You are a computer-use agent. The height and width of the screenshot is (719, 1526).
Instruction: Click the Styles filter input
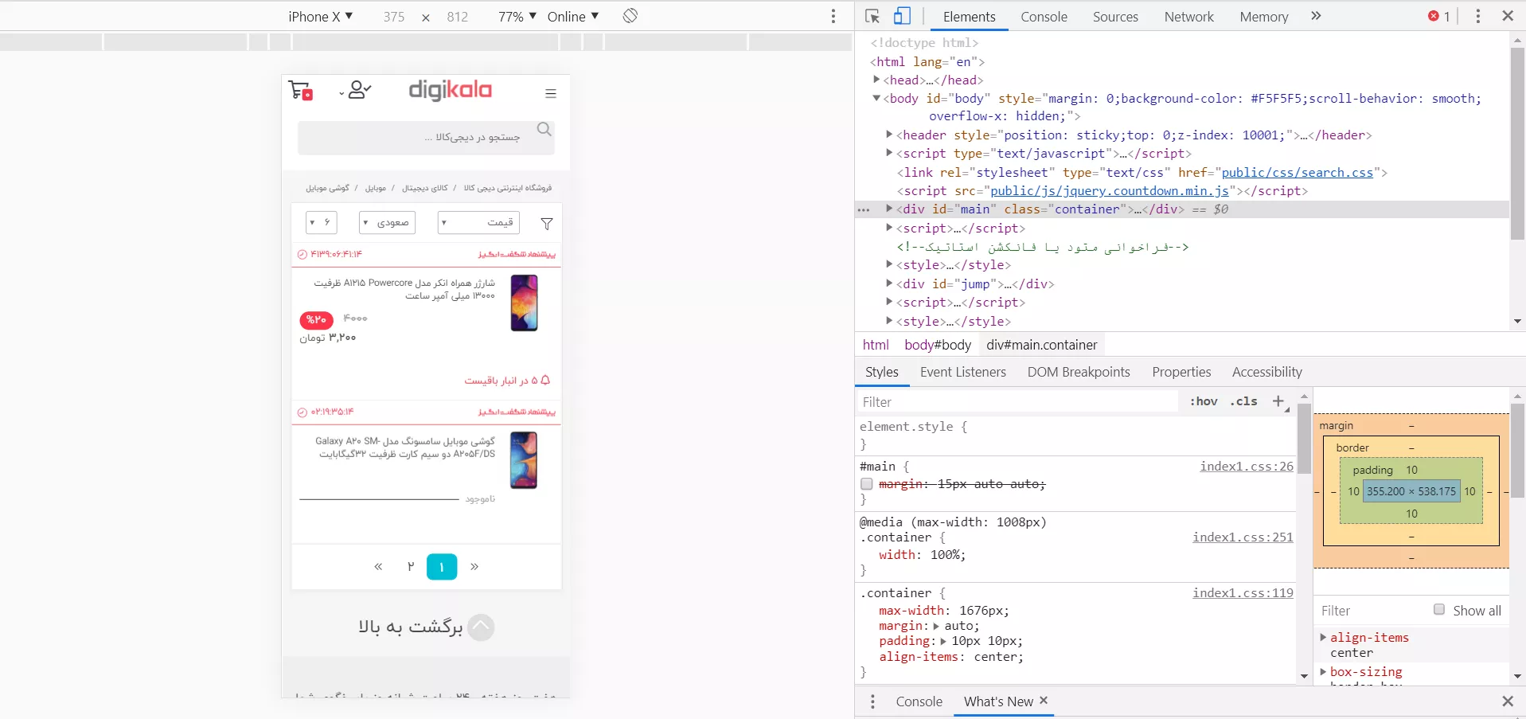[1017, 402]
